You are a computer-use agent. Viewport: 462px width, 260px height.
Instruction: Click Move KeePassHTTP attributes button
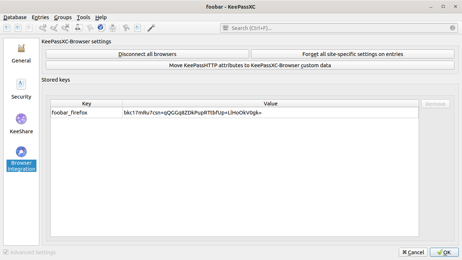coord(250,65)
